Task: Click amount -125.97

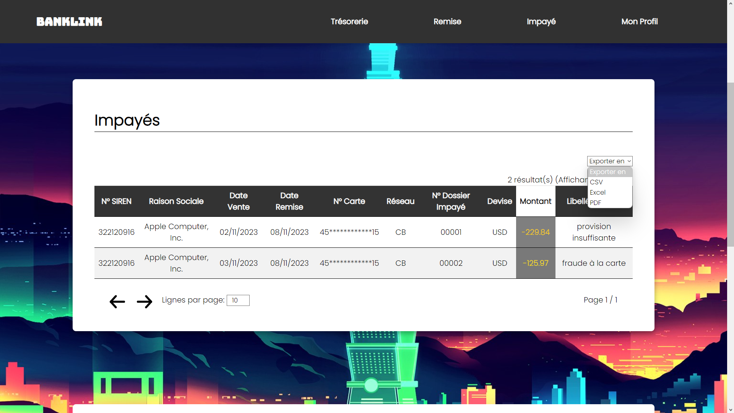Action: click(536, 263)
